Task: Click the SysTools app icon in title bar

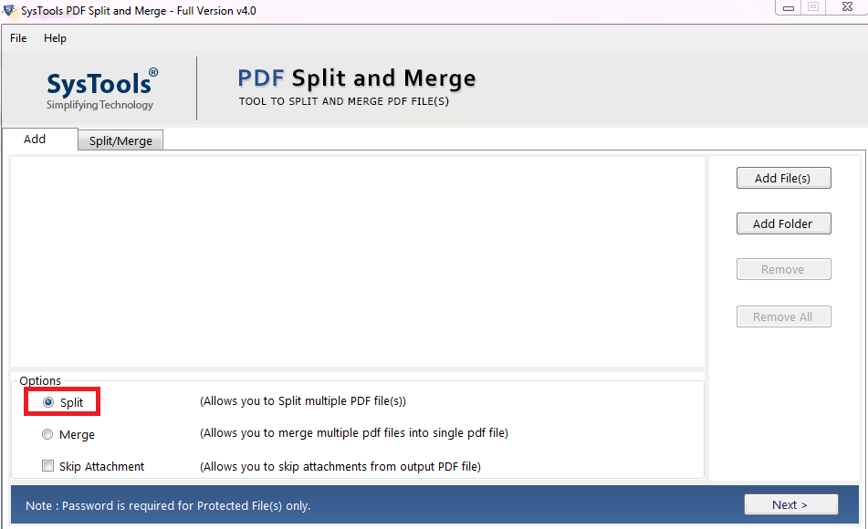Action: 10,11
